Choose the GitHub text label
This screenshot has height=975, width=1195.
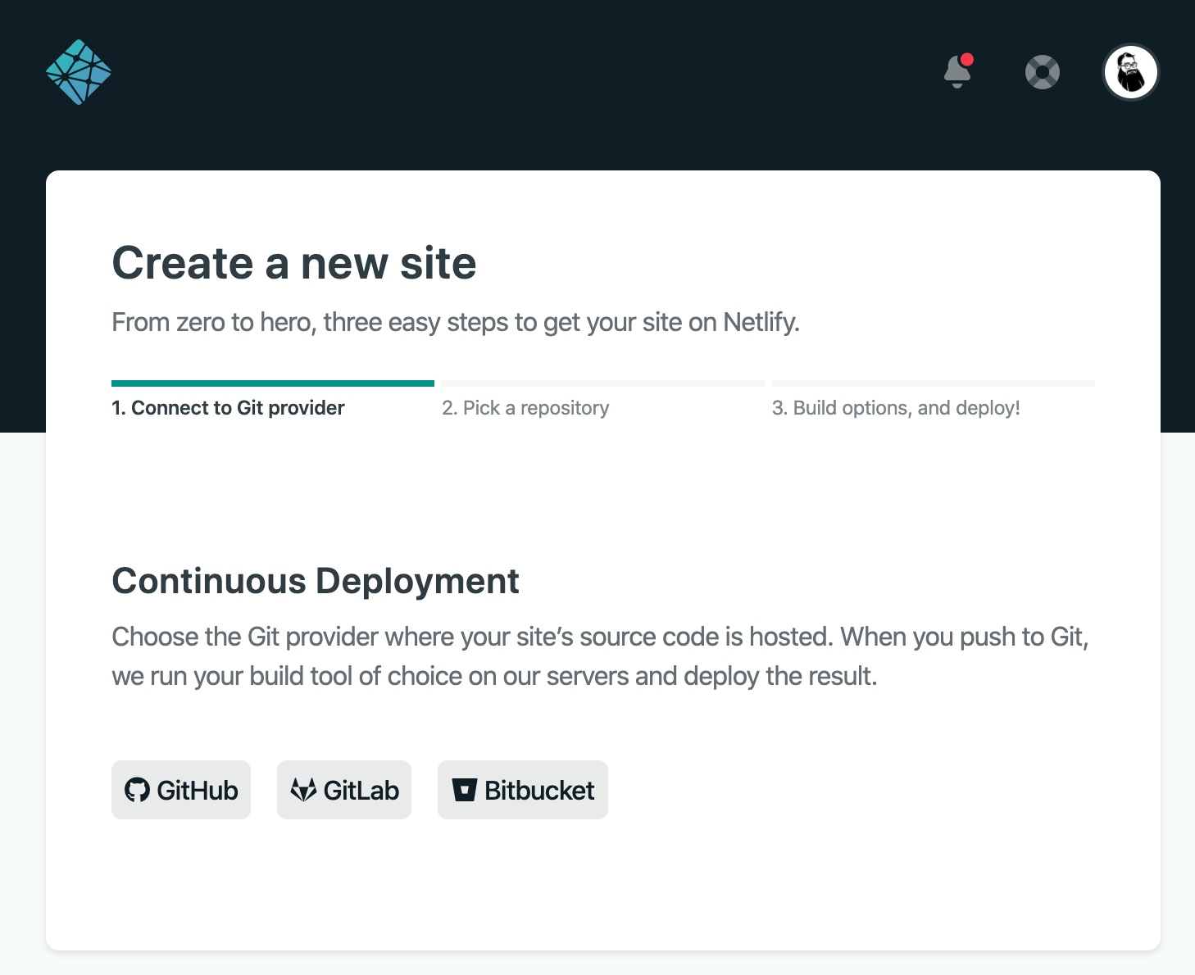tap(198, 791)
